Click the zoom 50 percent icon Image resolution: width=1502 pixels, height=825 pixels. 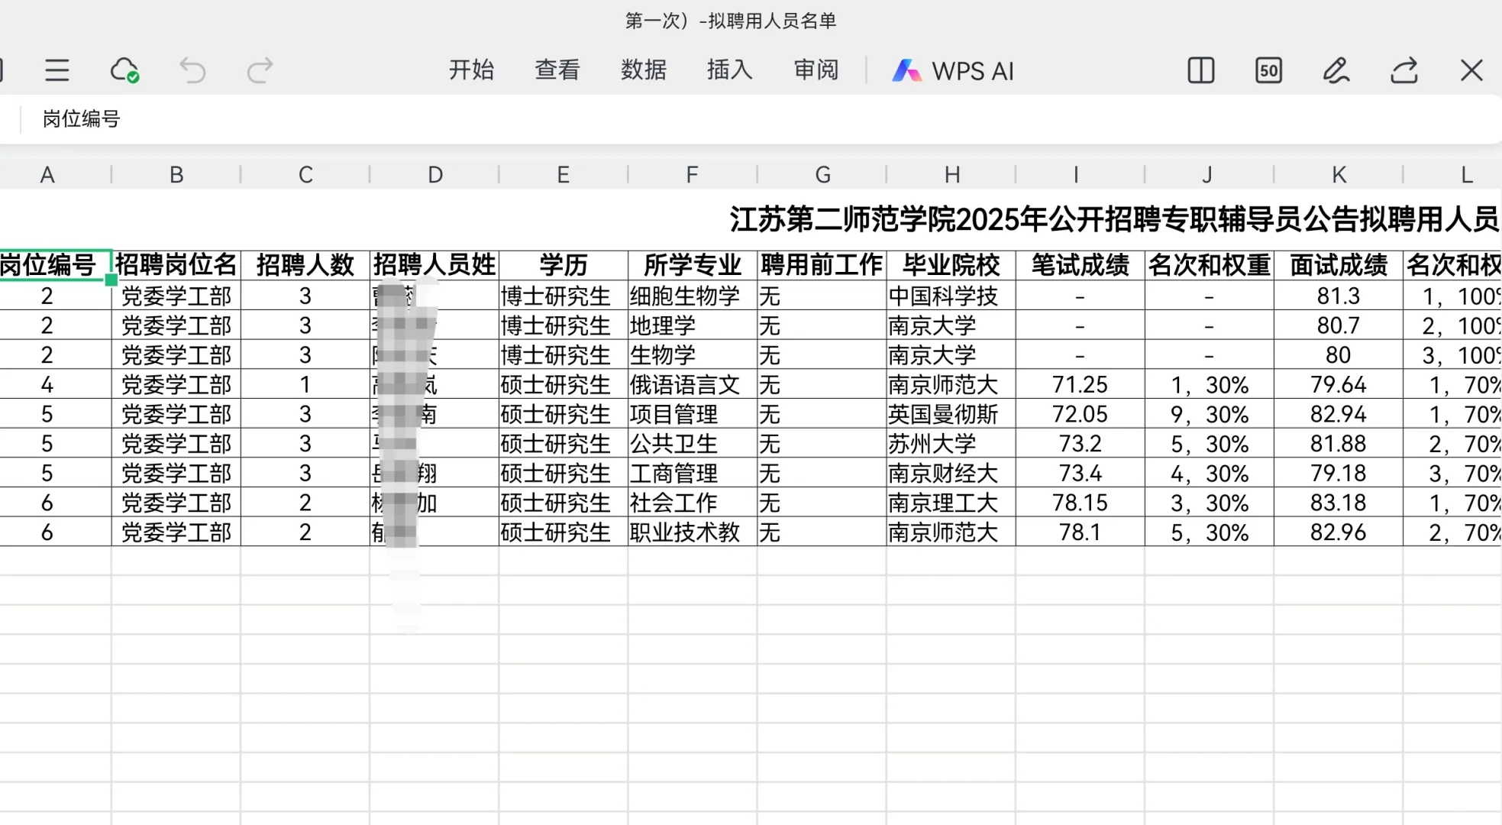[1268, 70]
